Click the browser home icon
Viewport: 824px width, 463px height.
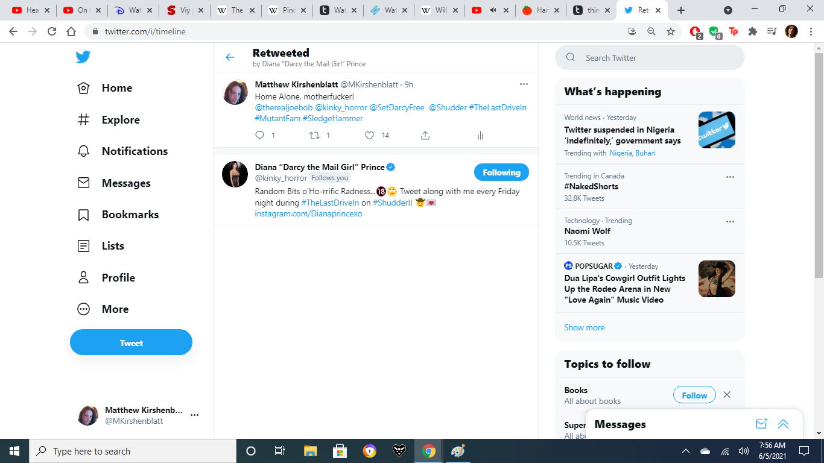[71, 31]
